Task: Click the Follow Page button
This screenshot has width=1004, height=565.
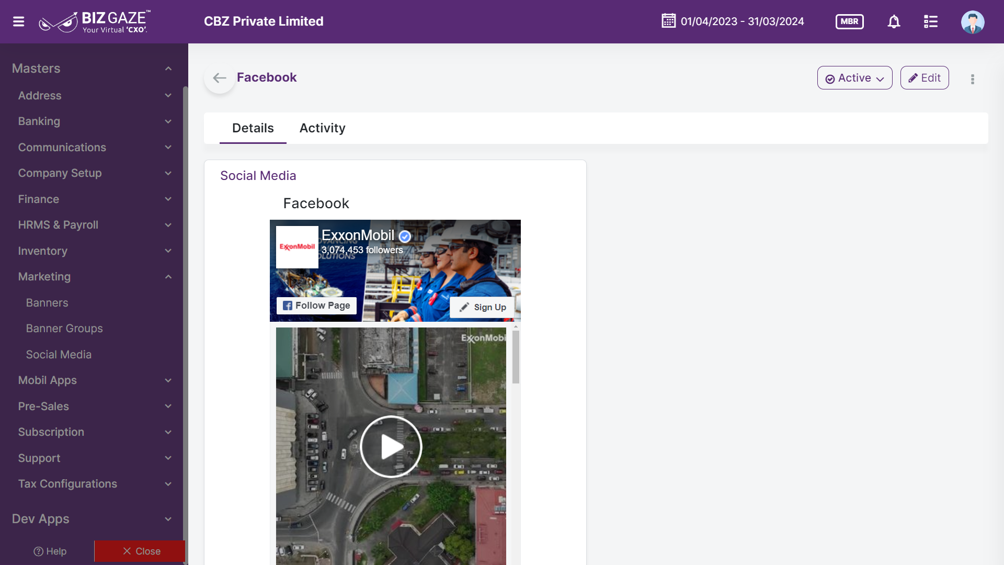Action: pos(316,306)
